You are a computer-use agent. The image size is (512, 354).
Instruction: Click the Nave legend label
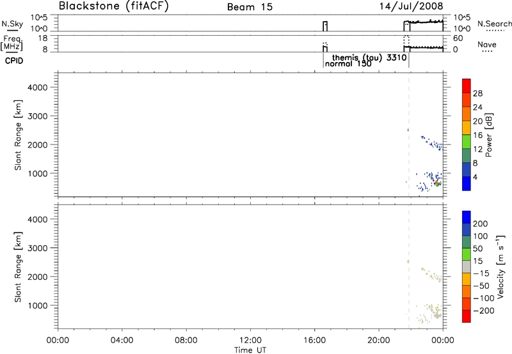(487, 44)
